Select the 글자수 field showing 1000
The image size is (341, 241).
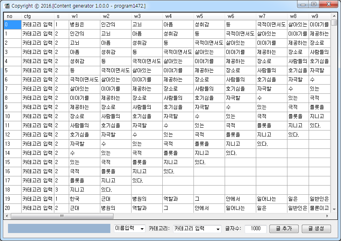(255, 229)
